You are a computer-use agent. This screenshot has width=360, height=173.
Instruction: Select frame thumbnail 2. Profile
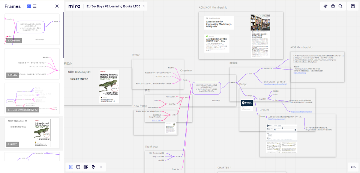tap(32, 64)
